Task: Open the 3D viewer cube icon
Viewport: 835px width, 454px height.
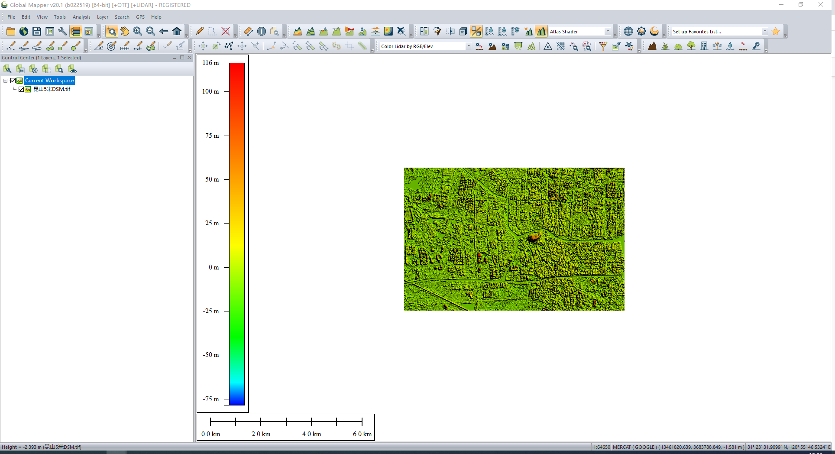Action: [x=463, y=31]
